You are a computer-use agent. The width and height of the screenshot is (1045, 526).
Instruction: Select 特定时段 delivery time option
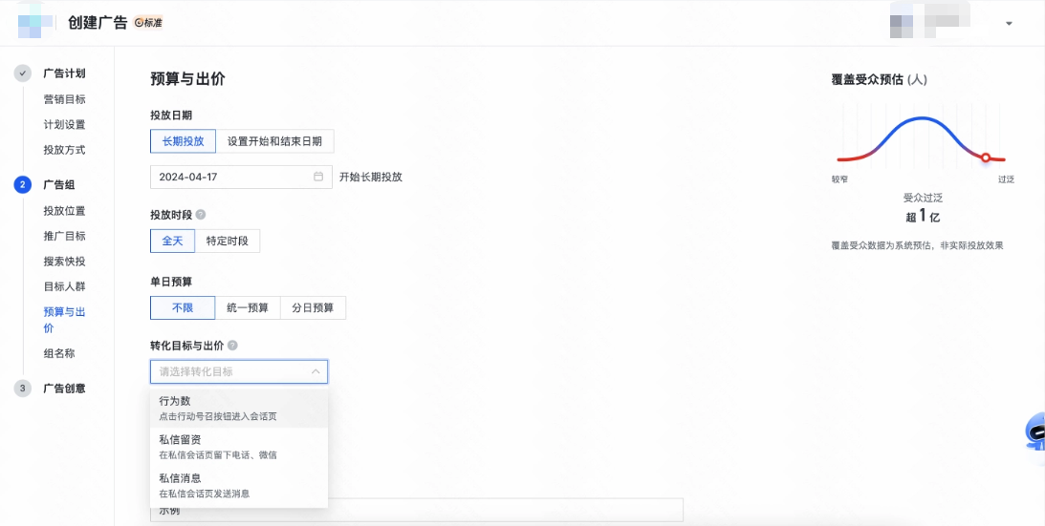pyautogui.click(x=228, y=241)
